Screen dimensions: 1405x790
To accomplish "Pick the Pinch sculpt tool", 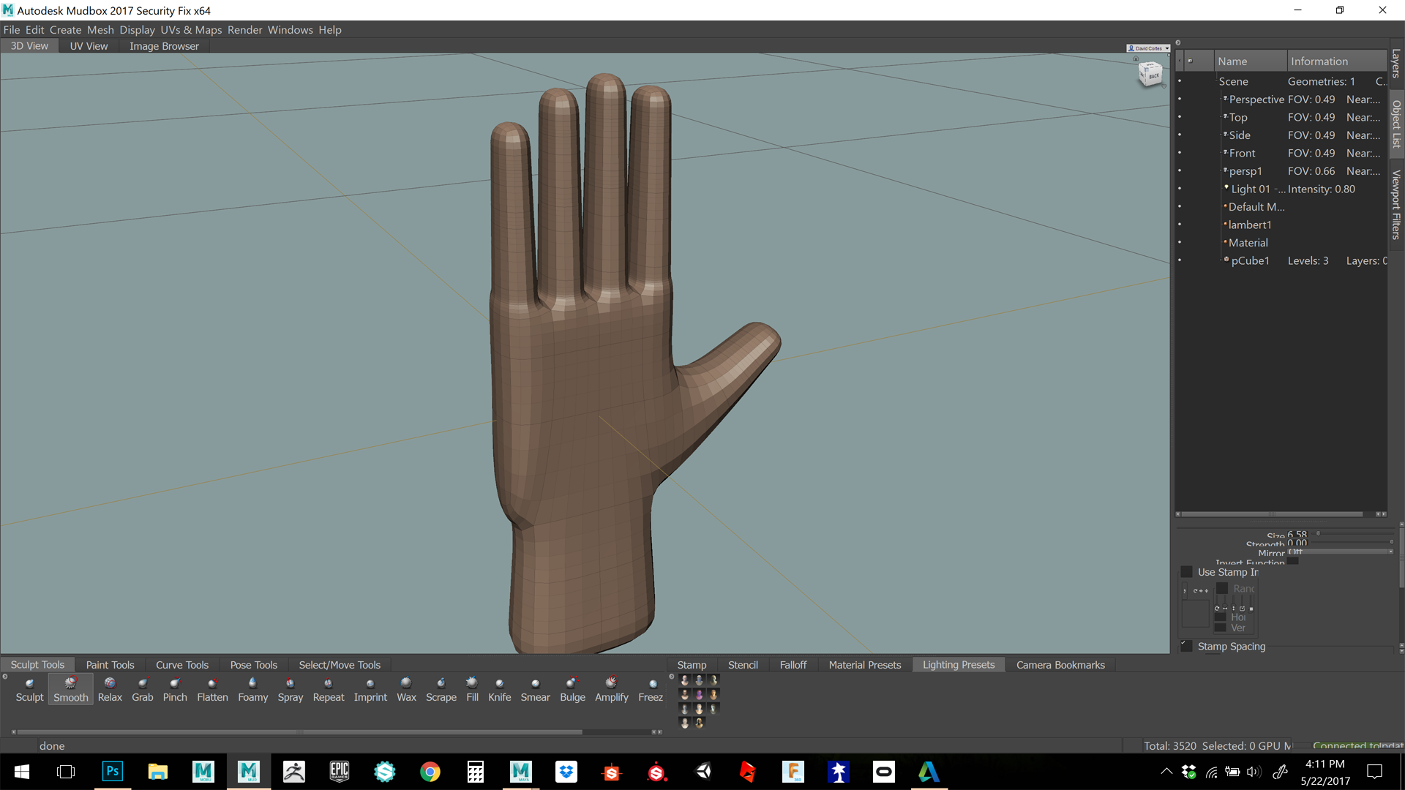I will [175, 688].
